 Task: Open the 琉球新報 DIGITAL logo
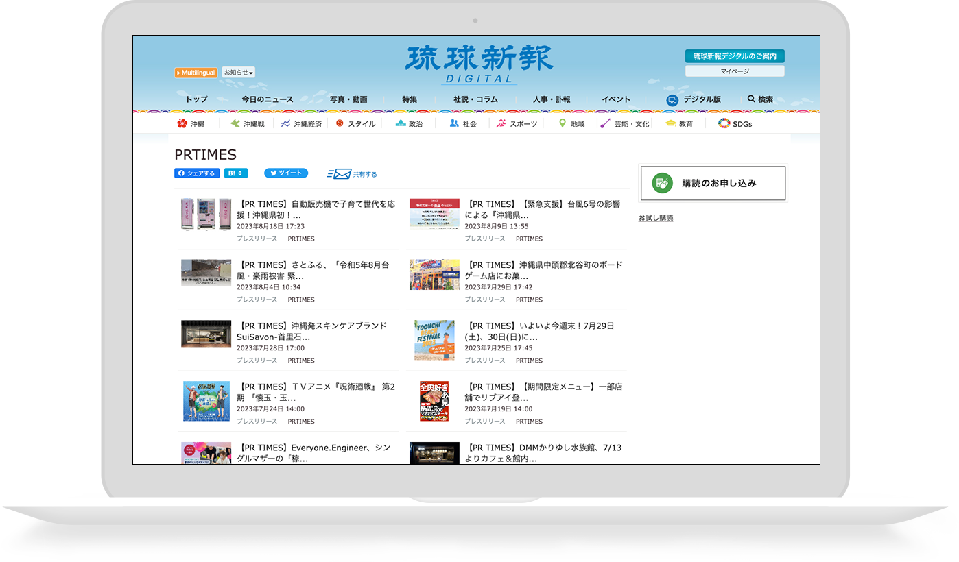479,64
